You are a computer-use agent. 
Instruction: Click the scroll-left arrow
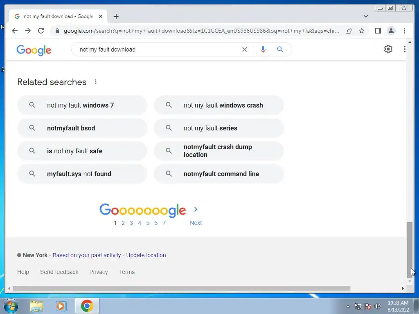point(9,288)
